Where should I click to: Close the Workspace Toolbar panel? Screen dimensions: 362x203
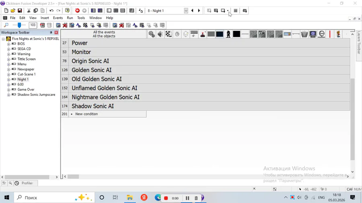coord(56,32)
